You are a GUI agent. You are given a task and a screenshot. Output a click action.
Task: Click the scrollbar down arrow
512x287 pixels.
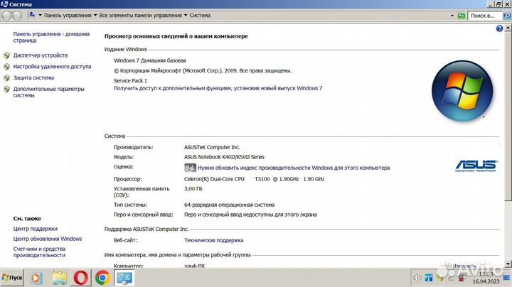[508, 264]
